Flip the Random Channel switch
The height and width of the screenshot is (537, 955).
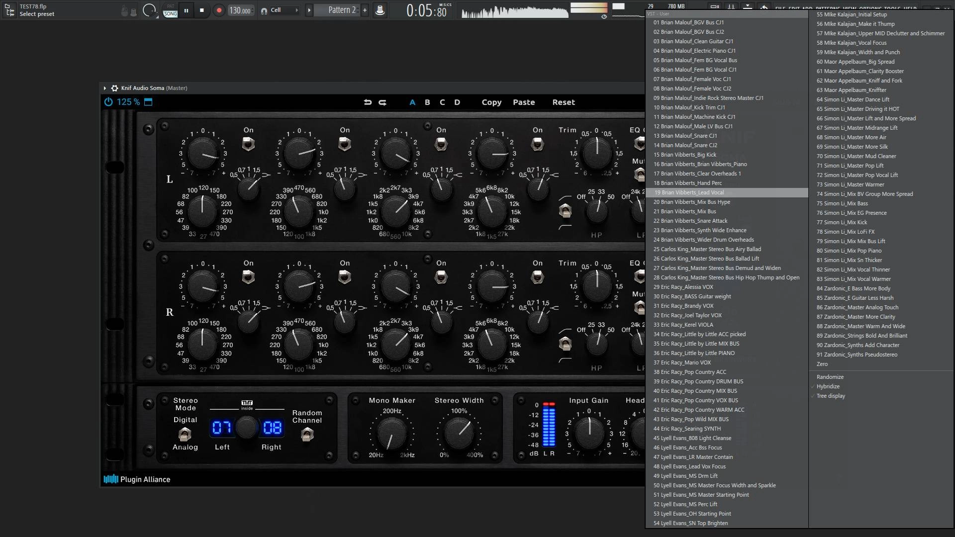(x=307, y=435)
